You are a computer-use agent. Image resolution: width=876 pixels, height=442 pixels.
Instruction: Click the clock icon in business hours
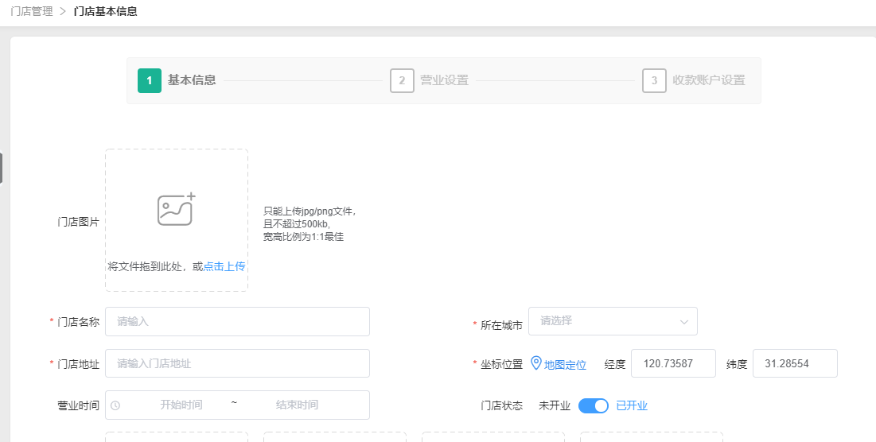click(115, 405)
